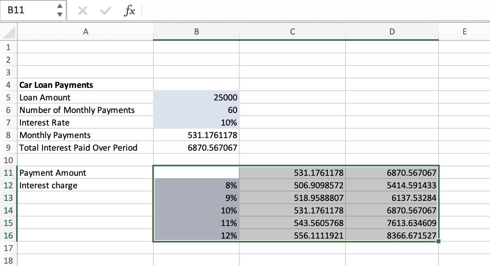
Task: Select the cell showing 7613.634609
Action: coord(392,223)
